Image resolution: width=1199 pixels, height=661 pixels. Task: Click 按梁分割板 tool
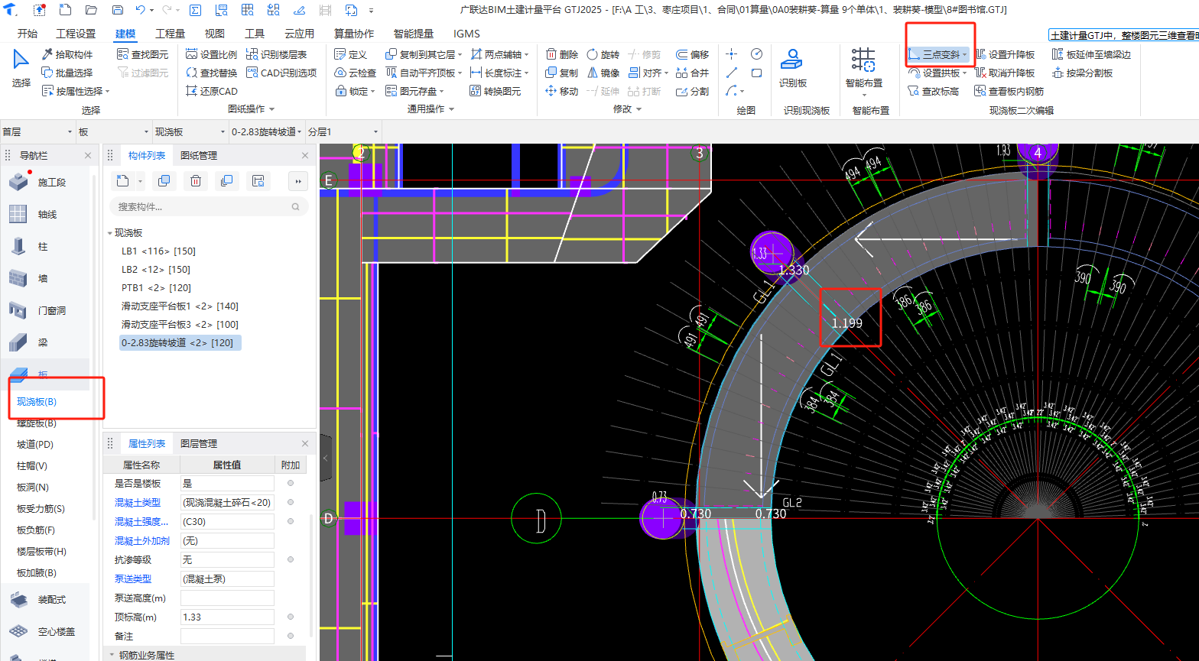coord(1083,73)
